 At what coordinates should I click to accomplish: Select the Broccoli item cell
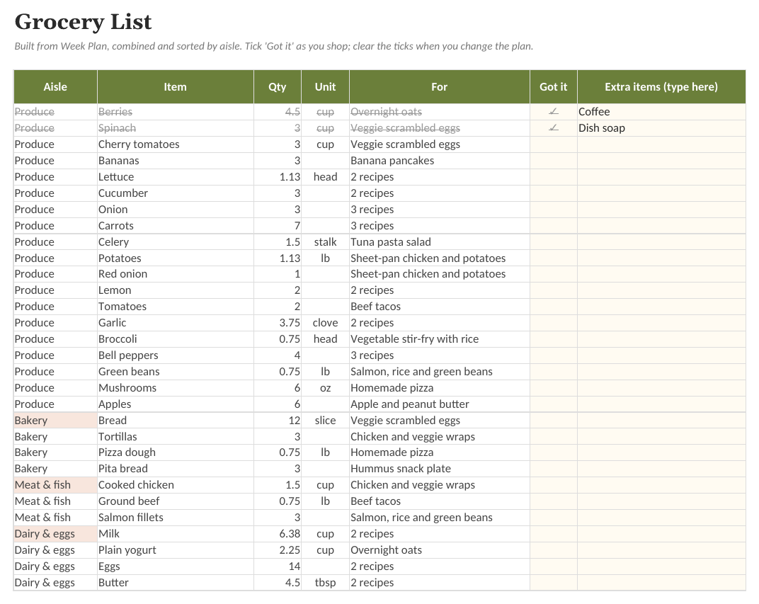point(175,339)
